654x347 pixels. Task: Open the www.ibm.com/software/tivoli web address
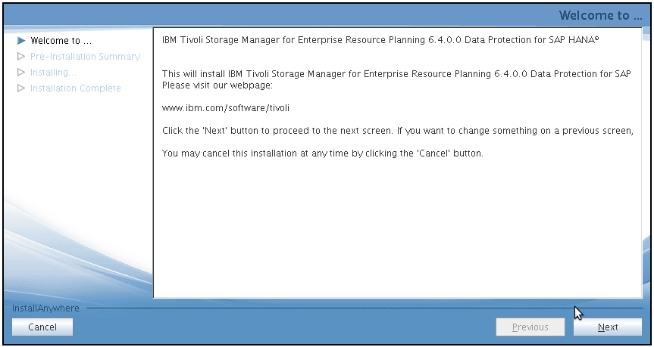tap(226, 108)
